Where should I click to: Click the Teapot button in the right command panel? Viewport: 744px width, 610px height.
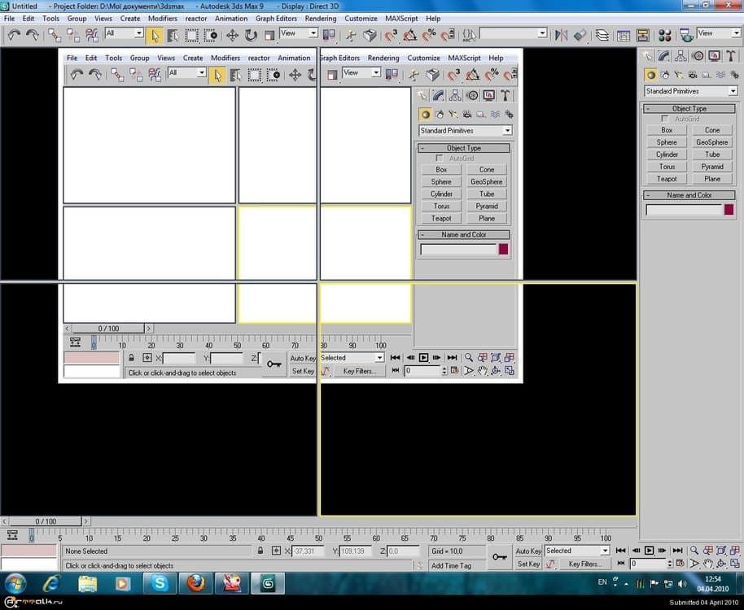pyautogui.click(x=667, y=179)
